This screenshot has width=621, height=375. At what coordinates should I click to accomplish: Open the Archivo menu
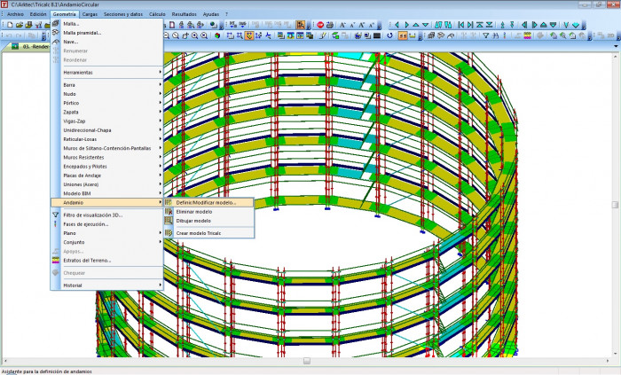15,14
